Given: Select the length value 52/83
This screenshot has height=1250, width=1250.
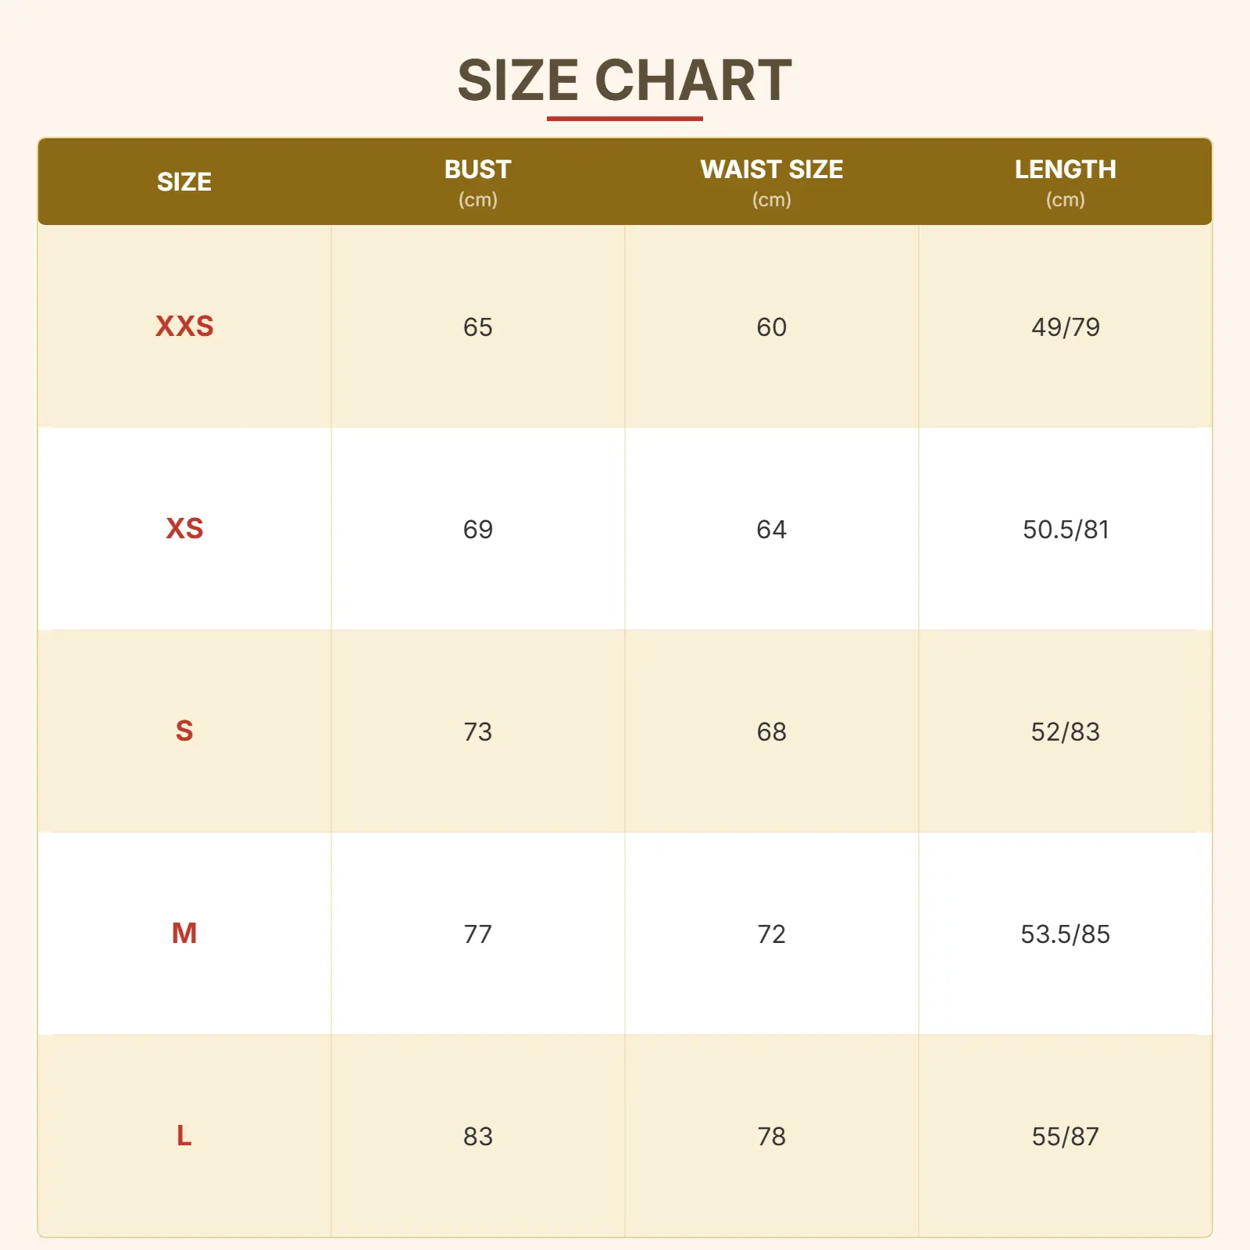Looking at the screenshot, I should [x=1065, y=731].
